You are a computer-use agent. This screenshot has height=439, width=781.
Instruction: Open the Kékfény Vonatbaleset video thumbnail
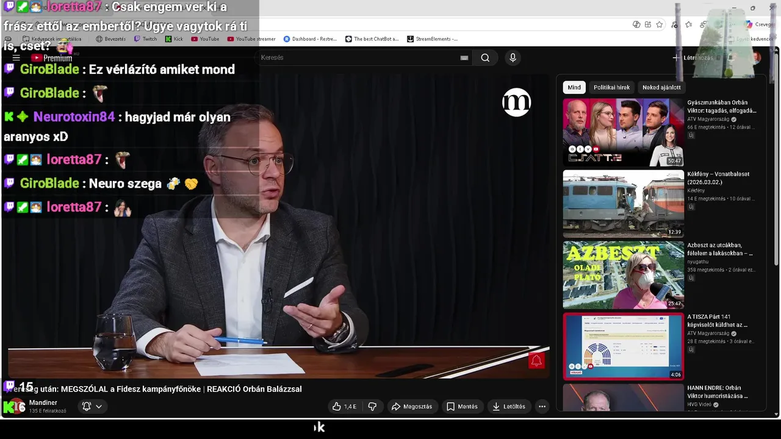coord(623,204)
